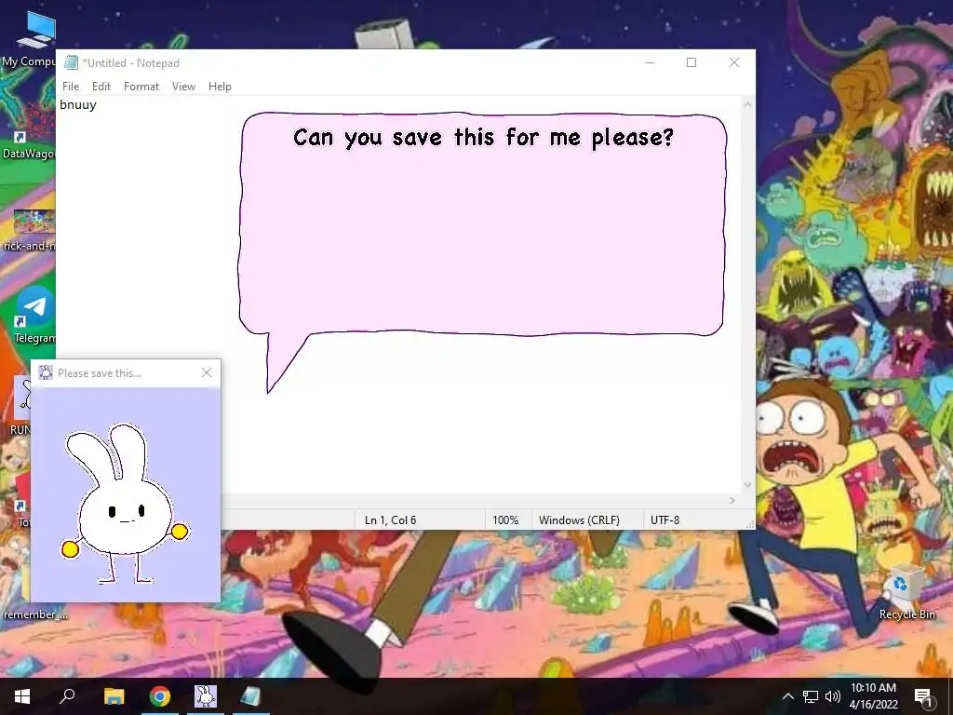
Task: Open the View menu in Notepad
Action: (x=183, y=87)
